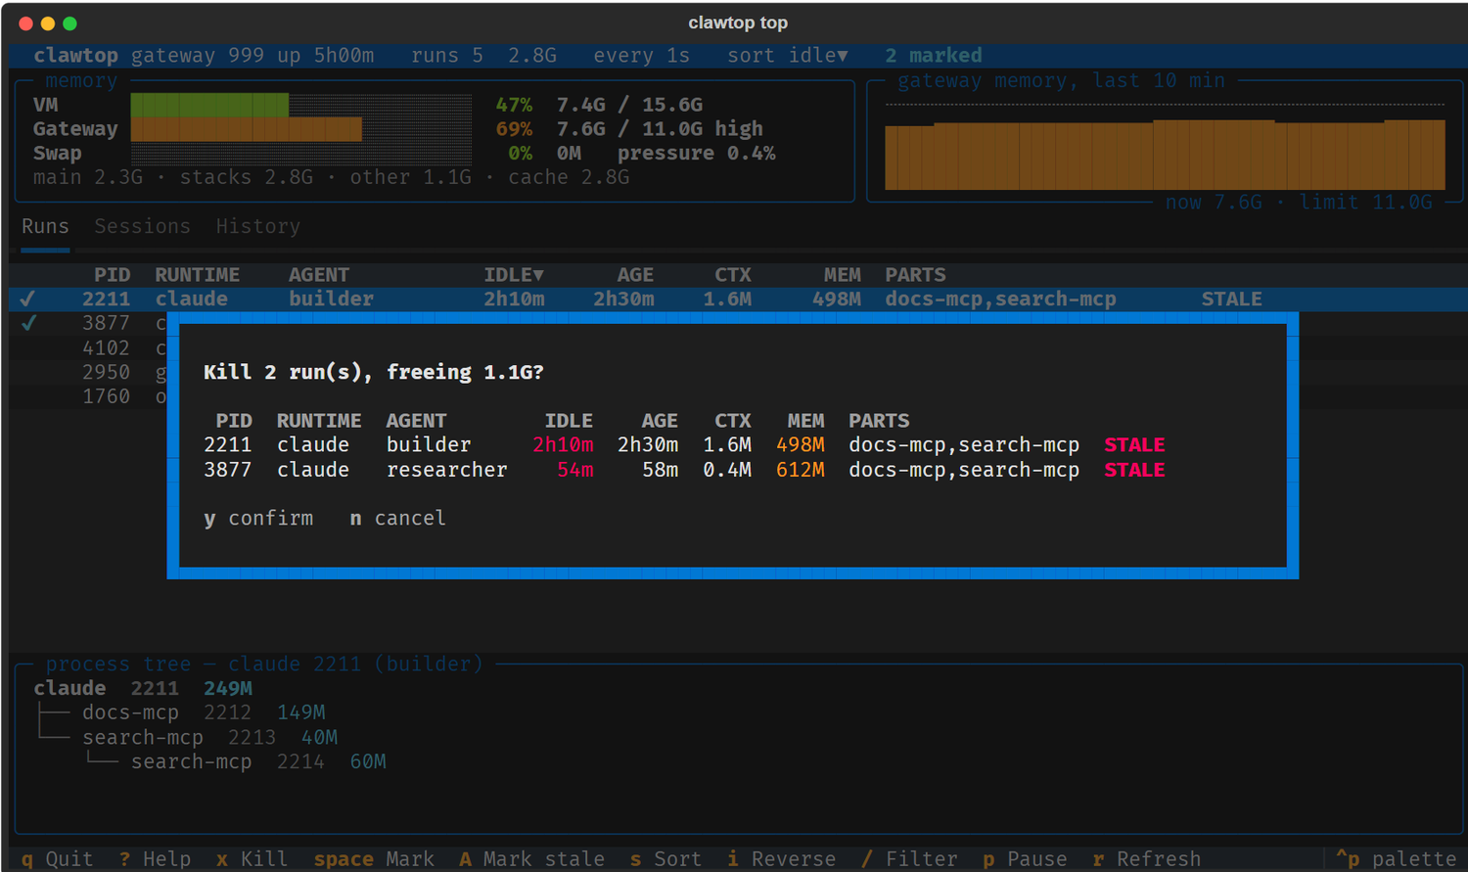
Task: Sort by the IDLE column header
Action: (514, 275)
